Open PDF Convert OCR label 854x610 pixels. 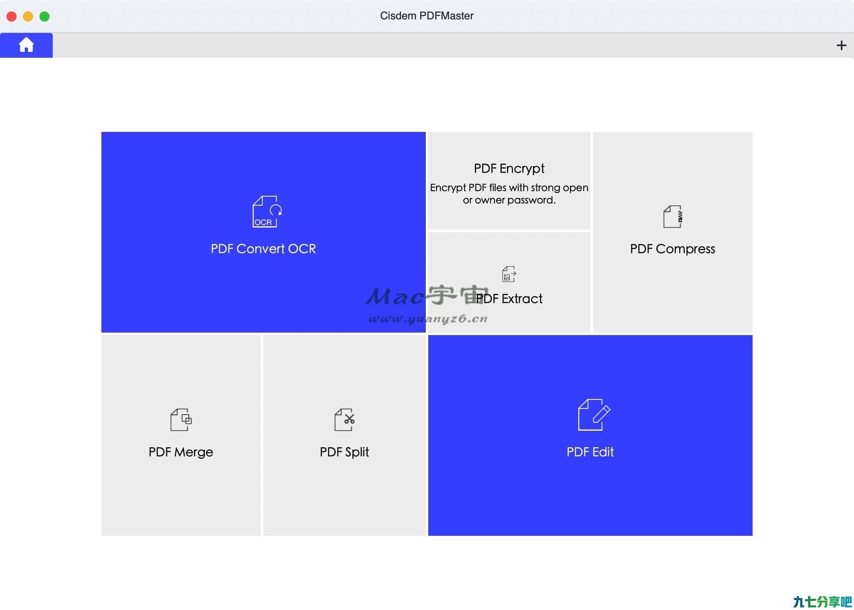click(263, 249)
